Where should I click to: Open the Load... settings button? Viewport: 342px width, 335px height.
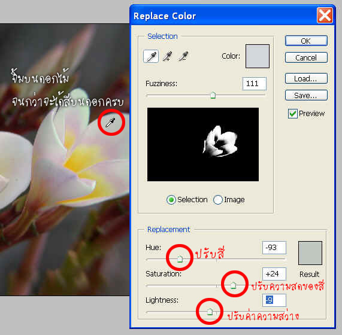[x=306, y=78]
